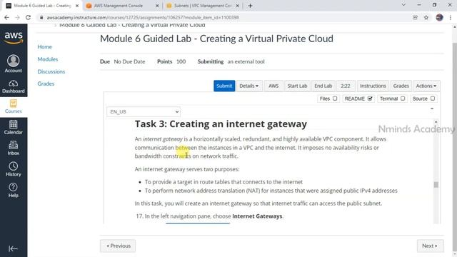The height and width of the screenshot is (257, 457).
Task: Close the AWS Management Console tab
Action: point(157,6)
